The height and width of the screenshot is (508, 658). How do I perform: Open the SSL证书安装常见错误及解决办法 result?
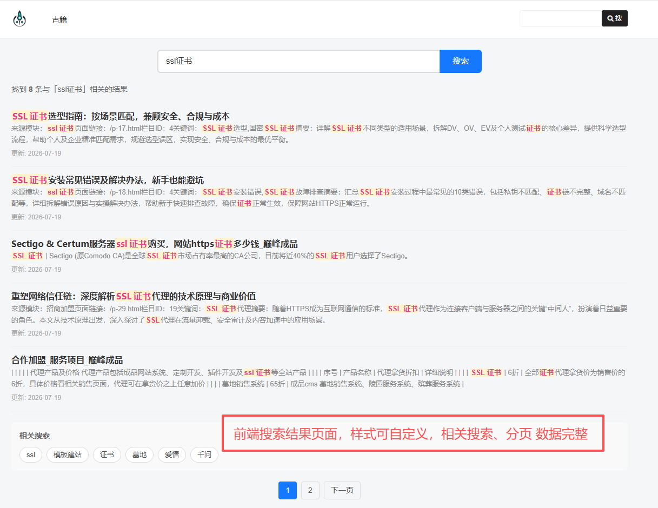[108, 180]
